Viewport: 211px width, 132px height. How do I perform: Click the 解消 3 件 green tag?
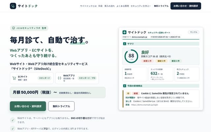[175, 61]
